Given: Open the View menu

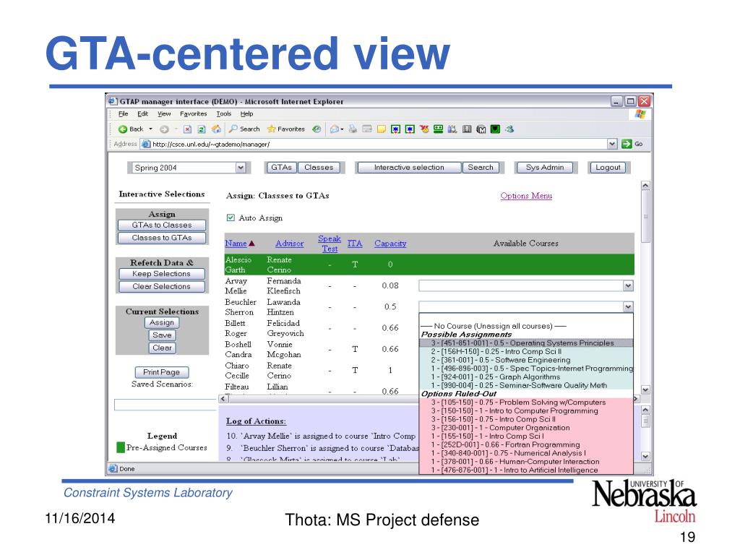Looking at the screenshot, I should tap(164, 113).
